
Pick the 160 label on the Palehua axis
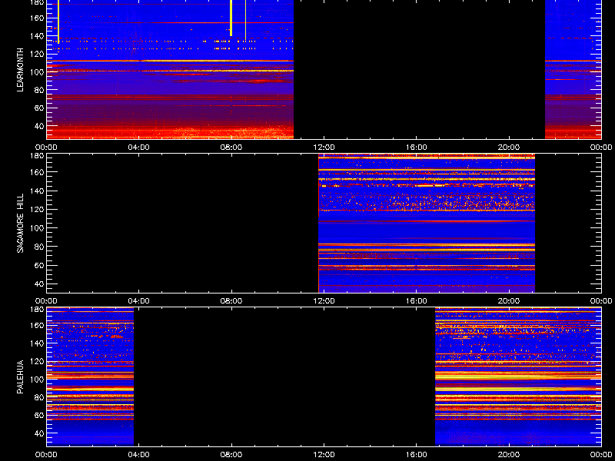click(x=37, y=325)
